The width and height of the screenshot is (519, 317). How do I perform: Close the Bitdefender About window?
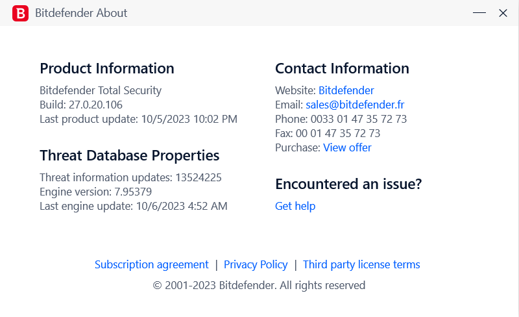click(x=503, y=13)
